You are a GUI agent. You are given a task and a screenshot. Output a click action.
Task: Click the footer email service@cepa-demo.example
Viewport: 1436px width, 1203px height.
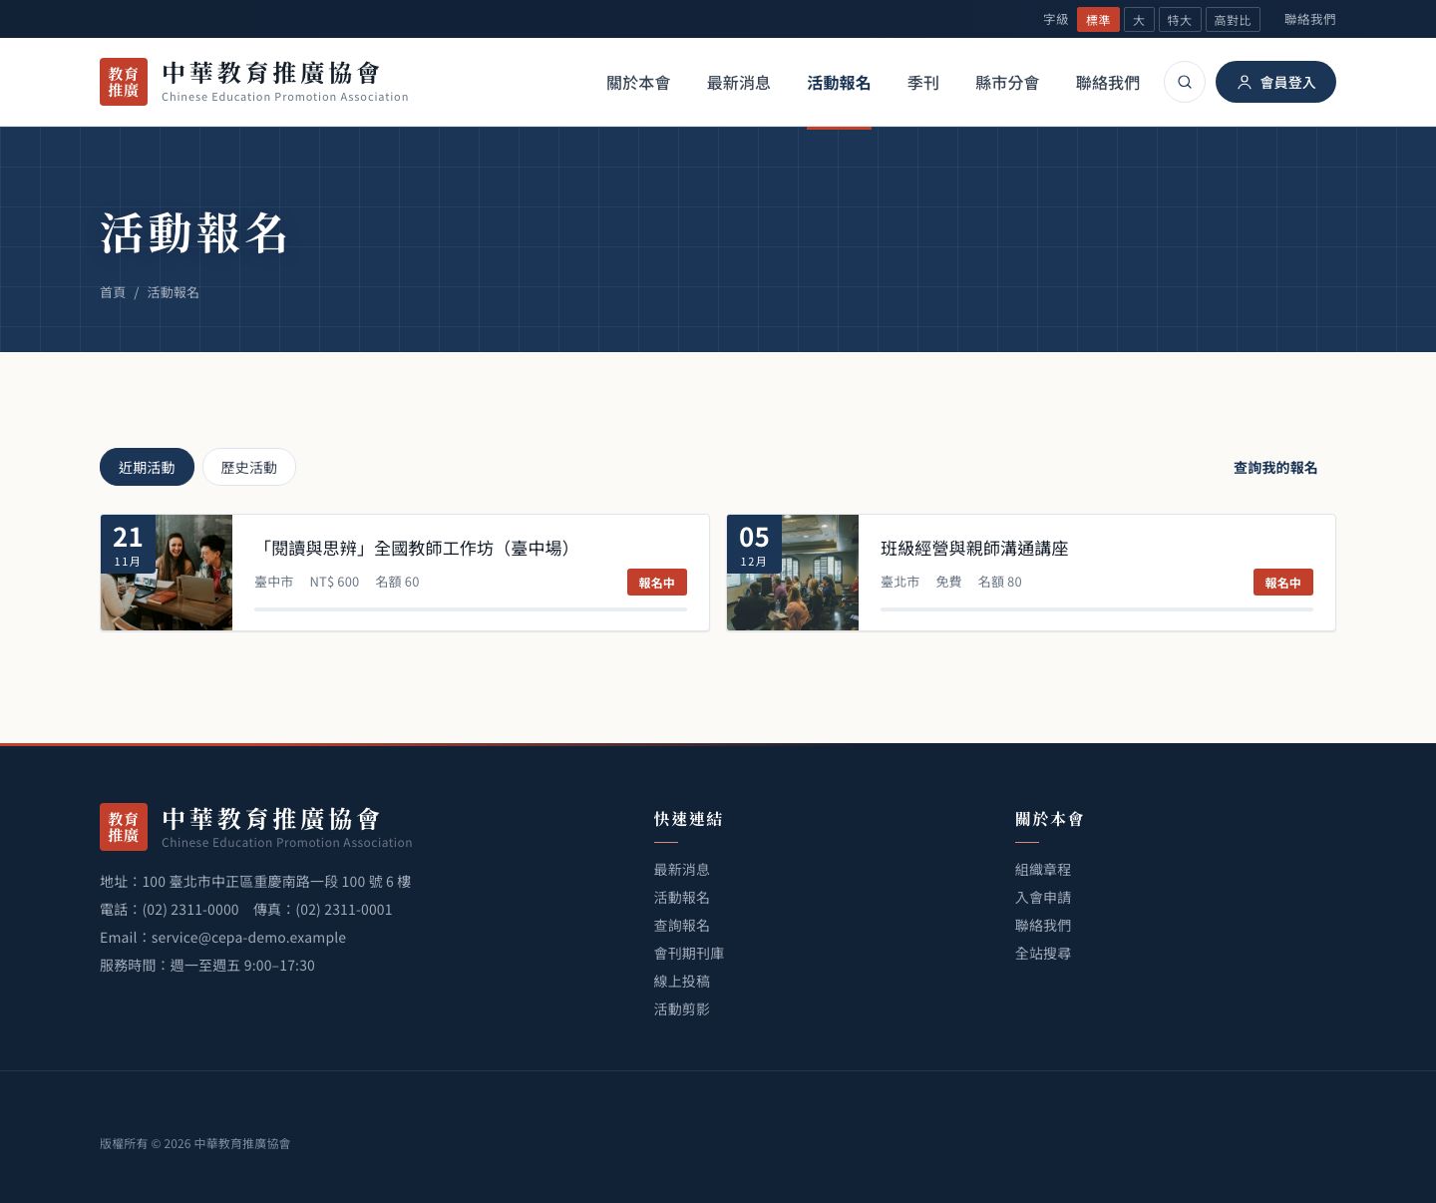point(248,938)
